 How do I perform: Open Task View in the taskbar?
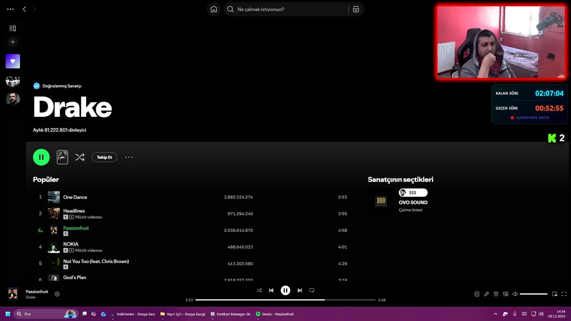[x=84, y=314]
